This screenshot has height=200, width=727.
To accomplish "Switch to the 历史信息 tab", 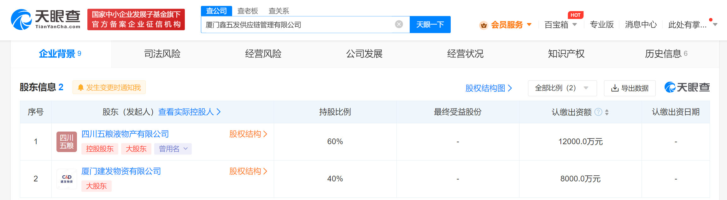I will coord(666,54).
